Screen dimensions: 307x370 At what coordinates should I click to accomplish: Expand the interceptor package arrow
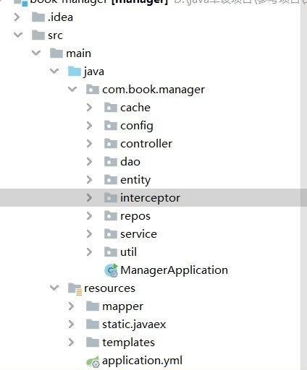coord(89,198)
